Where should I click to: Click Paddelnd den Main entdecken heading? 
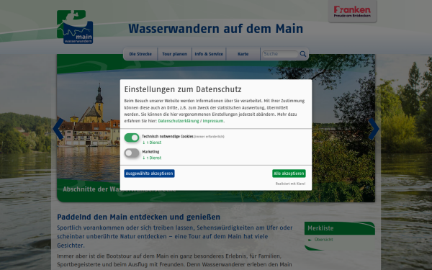tap(138, 217)
